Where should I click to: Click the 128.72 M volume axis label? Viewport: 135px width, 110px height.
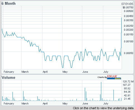tap(128, 82)
